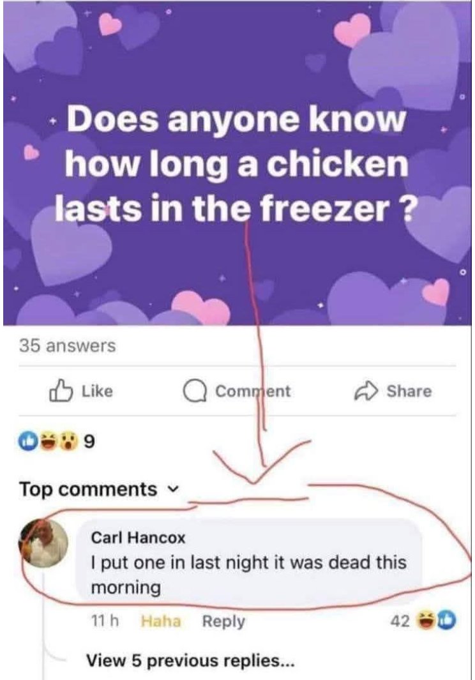The image size is (475, 680).
Task: Click the blue like icon beside comment count
Action: (x=447, y=621)
